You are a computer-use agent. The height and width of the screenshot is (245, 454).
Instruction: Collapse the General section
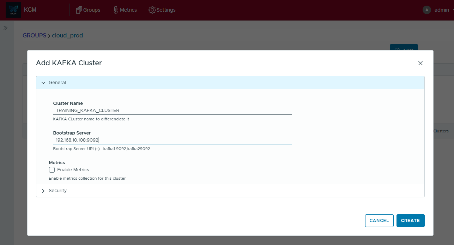click(x=43, y=83)
